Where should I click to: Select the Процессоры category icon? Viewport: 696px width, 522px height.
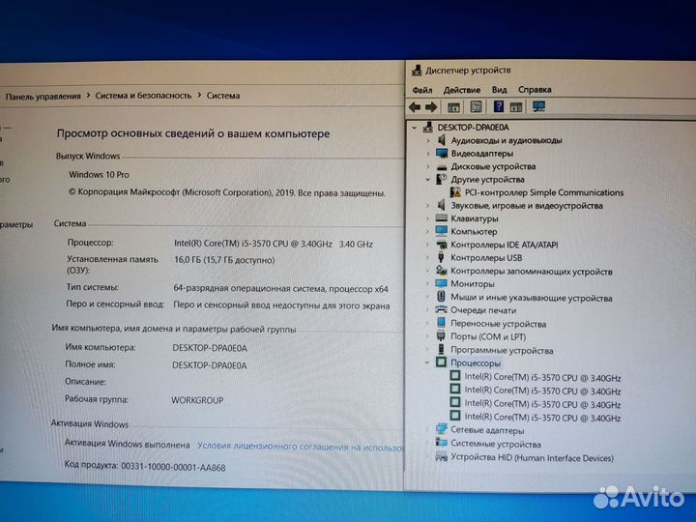441,362
